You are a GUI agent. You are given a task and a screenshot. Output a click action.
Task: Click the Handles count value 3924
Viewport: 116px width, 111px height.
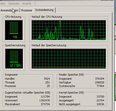(x=47, y=79)
